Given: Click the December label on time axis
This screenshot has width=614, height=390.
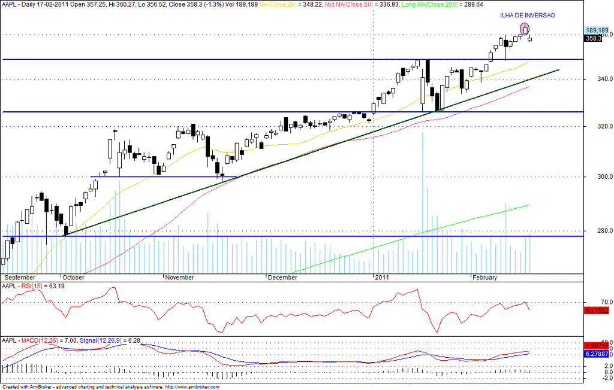Looking at the screenshot, I should tap(283, 278).
